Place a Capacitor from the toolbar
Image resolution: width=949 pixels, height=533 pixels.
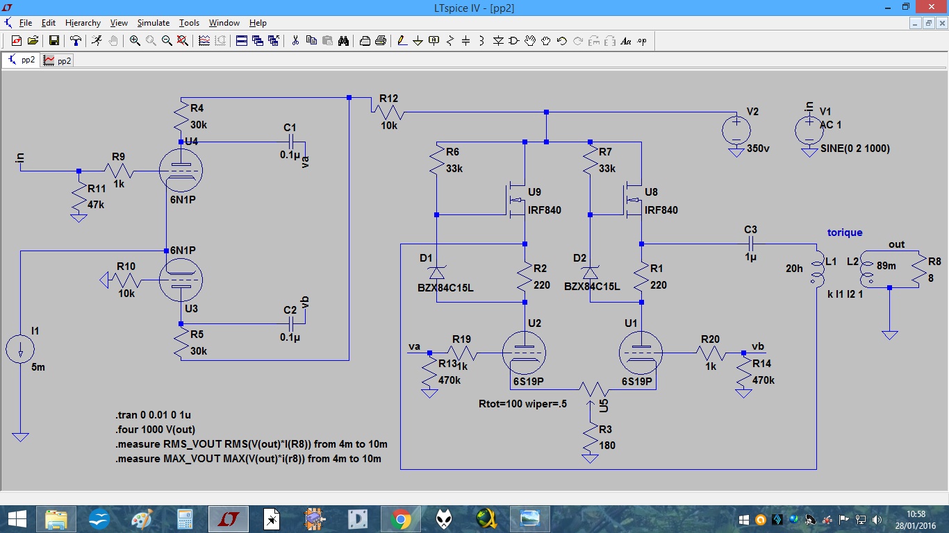coord(466,41)
